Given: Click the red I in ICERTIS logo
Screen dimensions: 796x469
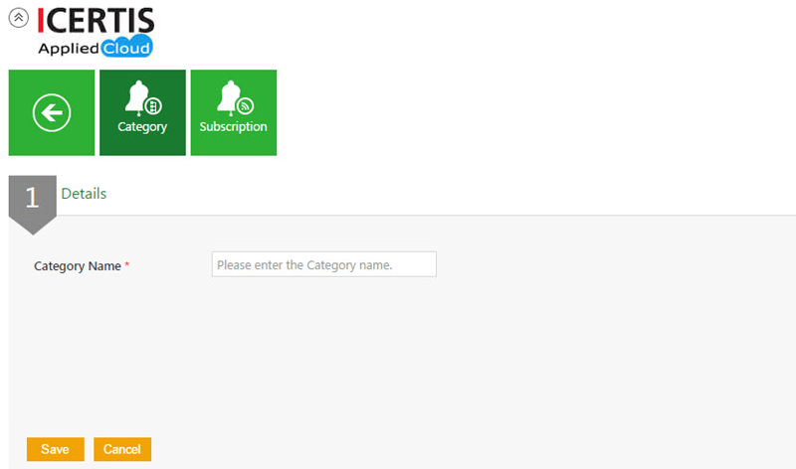Looking at the screenshot, I should pos(41,20).
